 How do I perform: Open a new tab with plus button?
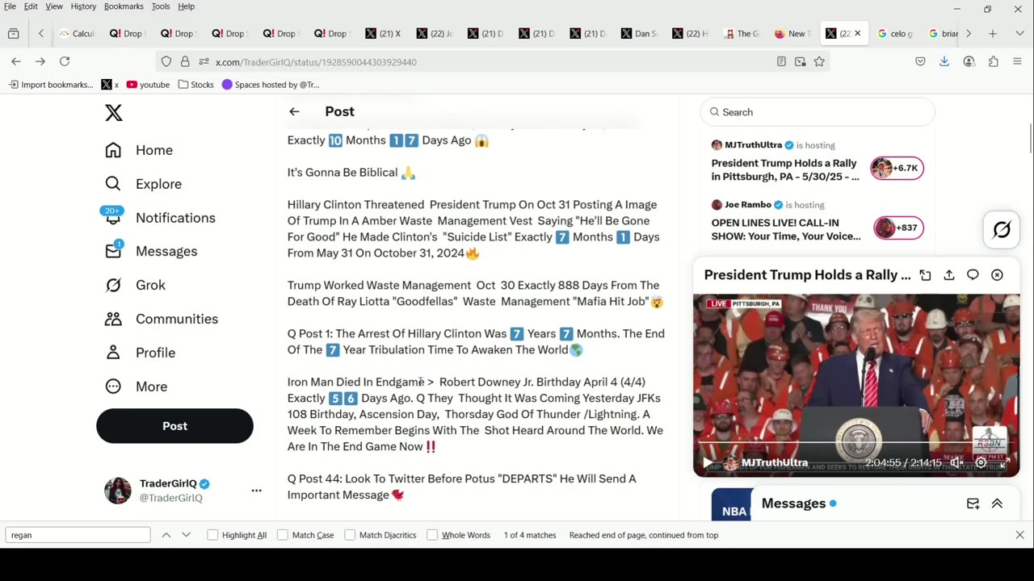tap(993, 34)
